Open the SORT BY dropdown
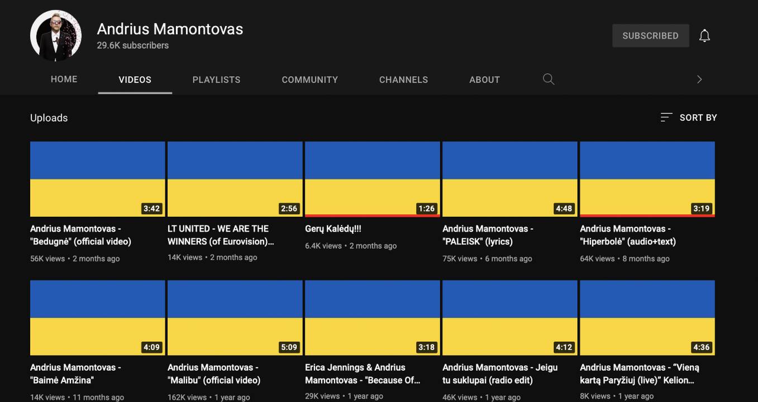758x402 pixels. tap(689, 117)
